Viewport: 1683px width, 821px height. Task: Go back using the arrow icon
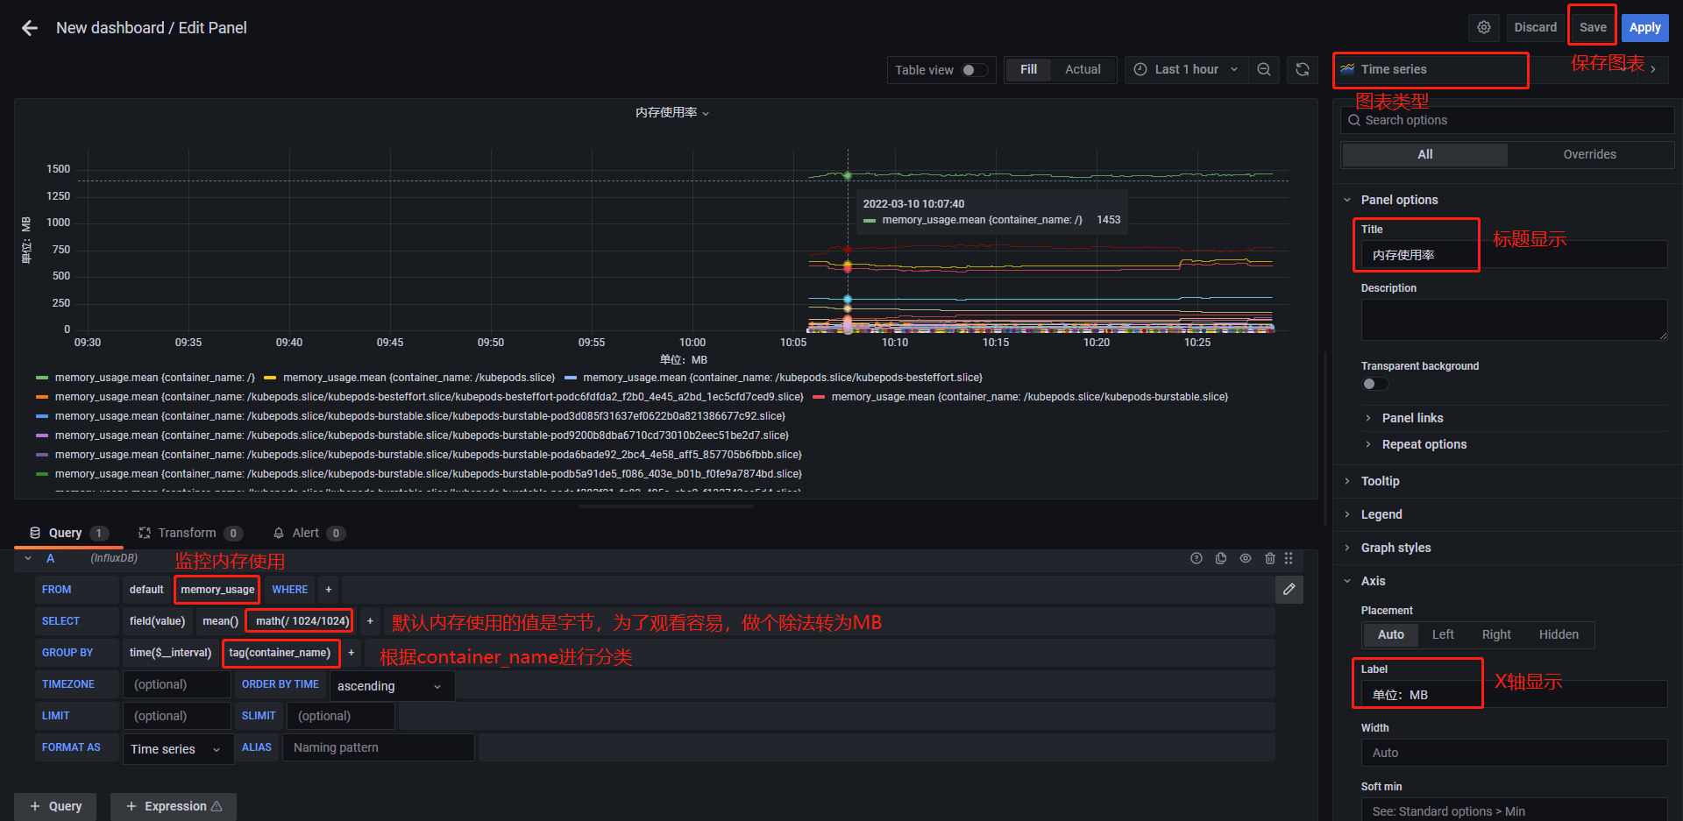pos(30,28)
